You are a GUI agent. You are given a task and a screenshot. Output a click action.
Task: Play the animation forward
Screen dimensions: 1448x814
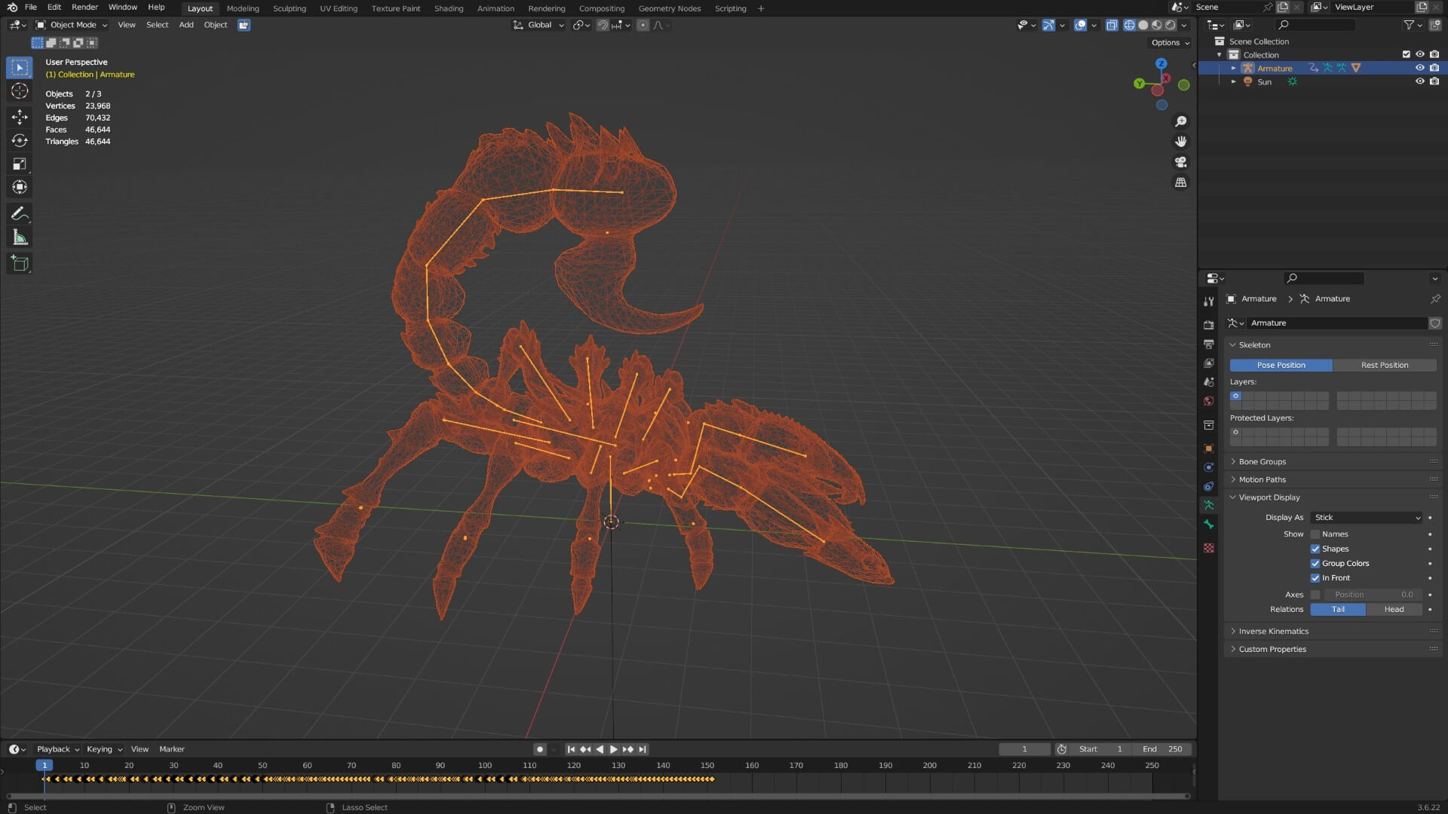[613, 749]
